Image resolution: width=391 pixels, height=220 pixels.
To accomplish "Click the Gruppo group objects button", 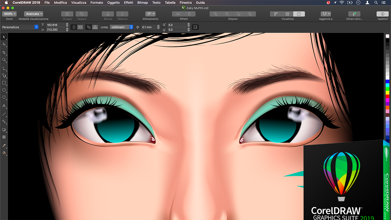I will 67,14.
